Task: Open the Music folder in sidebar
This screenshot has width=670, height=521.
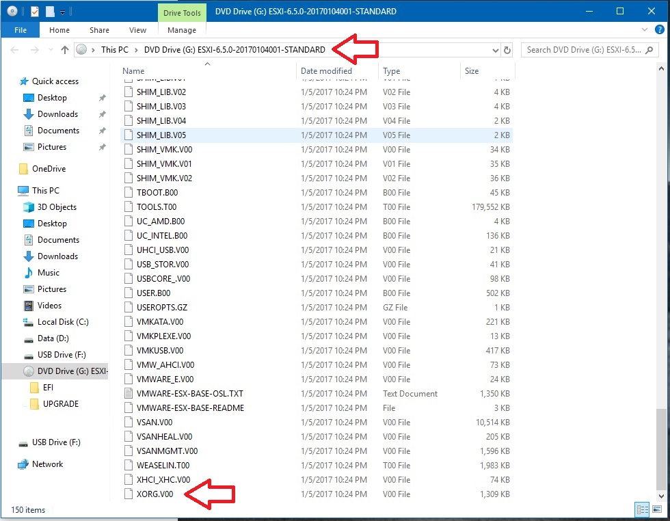Action: 49,273
